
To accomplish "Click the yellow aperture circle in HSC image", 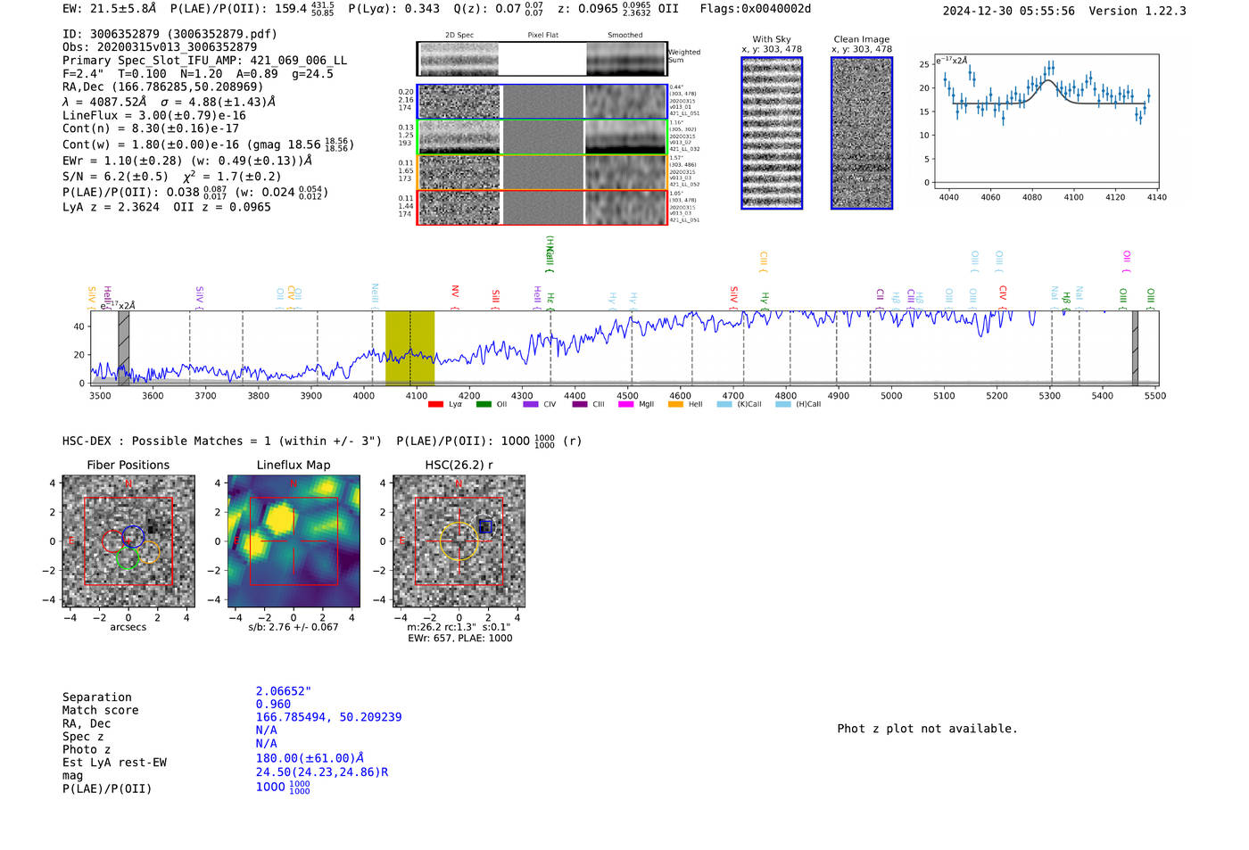I will tap(459, 541).
